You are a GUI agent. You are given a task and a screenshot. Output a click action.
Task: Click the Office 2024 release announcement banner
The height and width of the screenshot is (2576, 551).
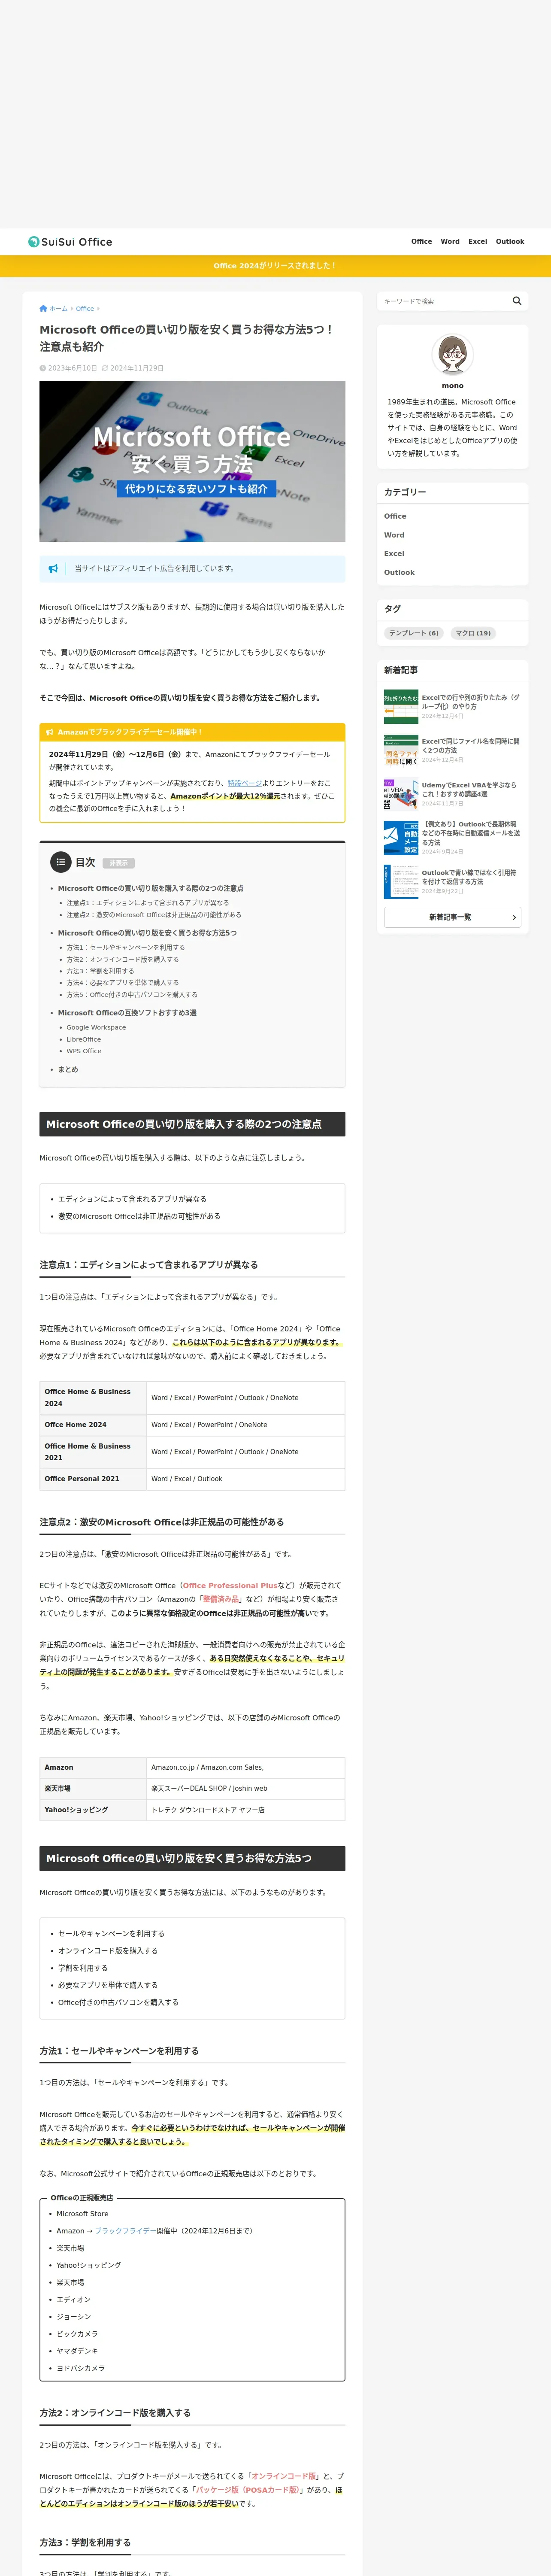point(275,266)
